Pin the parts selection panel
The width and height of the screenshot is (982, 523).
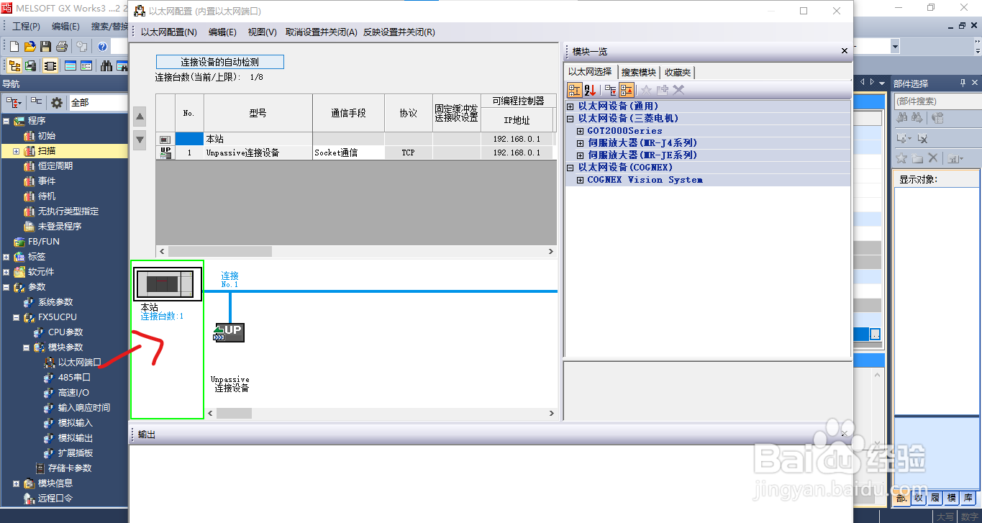pyautogui.click(x=963, y=83)
